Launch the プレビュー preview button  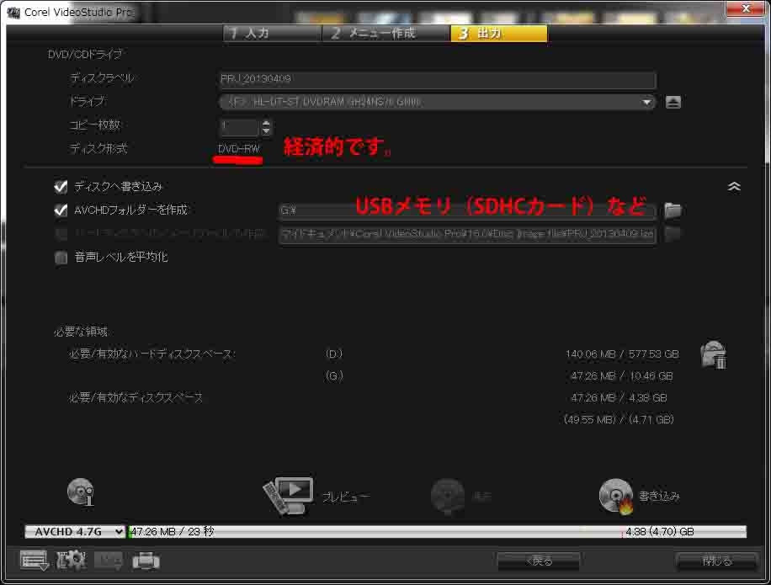point(316,496)
